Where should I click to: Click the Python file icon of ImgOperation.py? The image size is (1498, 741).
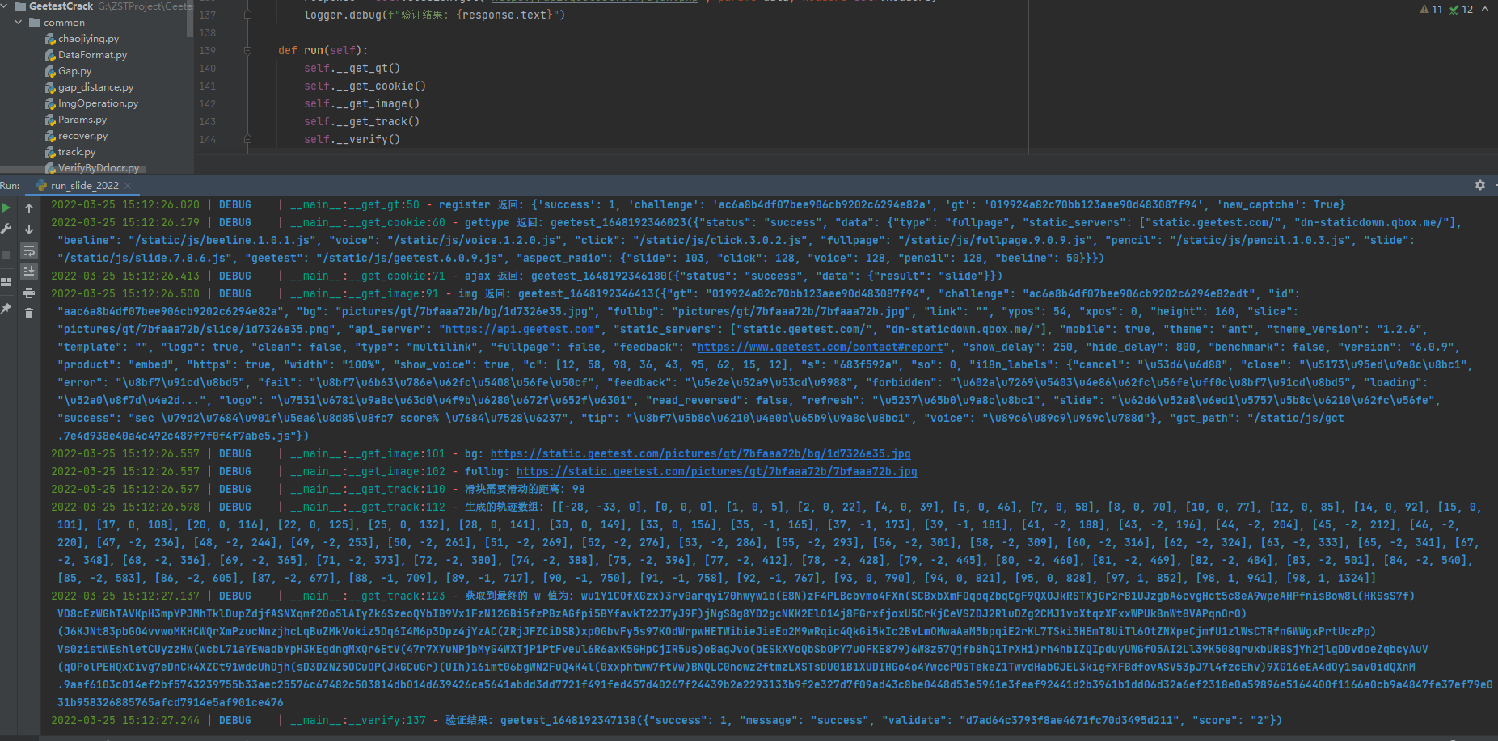click(50, 103)
